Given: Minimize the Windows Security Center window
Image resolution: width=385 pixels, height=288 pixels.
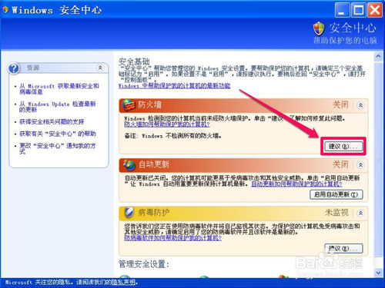Looking at the screenshot, I should [x=342, y=10].
